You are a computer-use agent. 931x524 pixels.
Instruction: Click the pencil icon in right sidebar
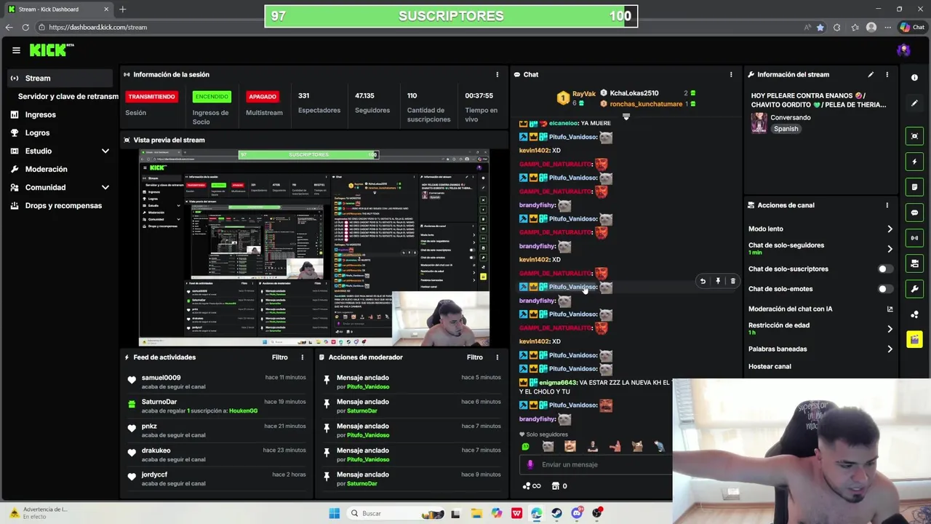click(914, 103)
